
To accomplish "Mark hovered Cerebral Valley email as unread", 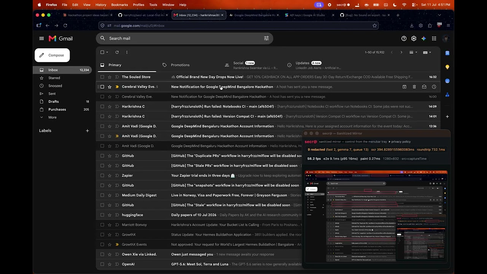I will 424,87.
